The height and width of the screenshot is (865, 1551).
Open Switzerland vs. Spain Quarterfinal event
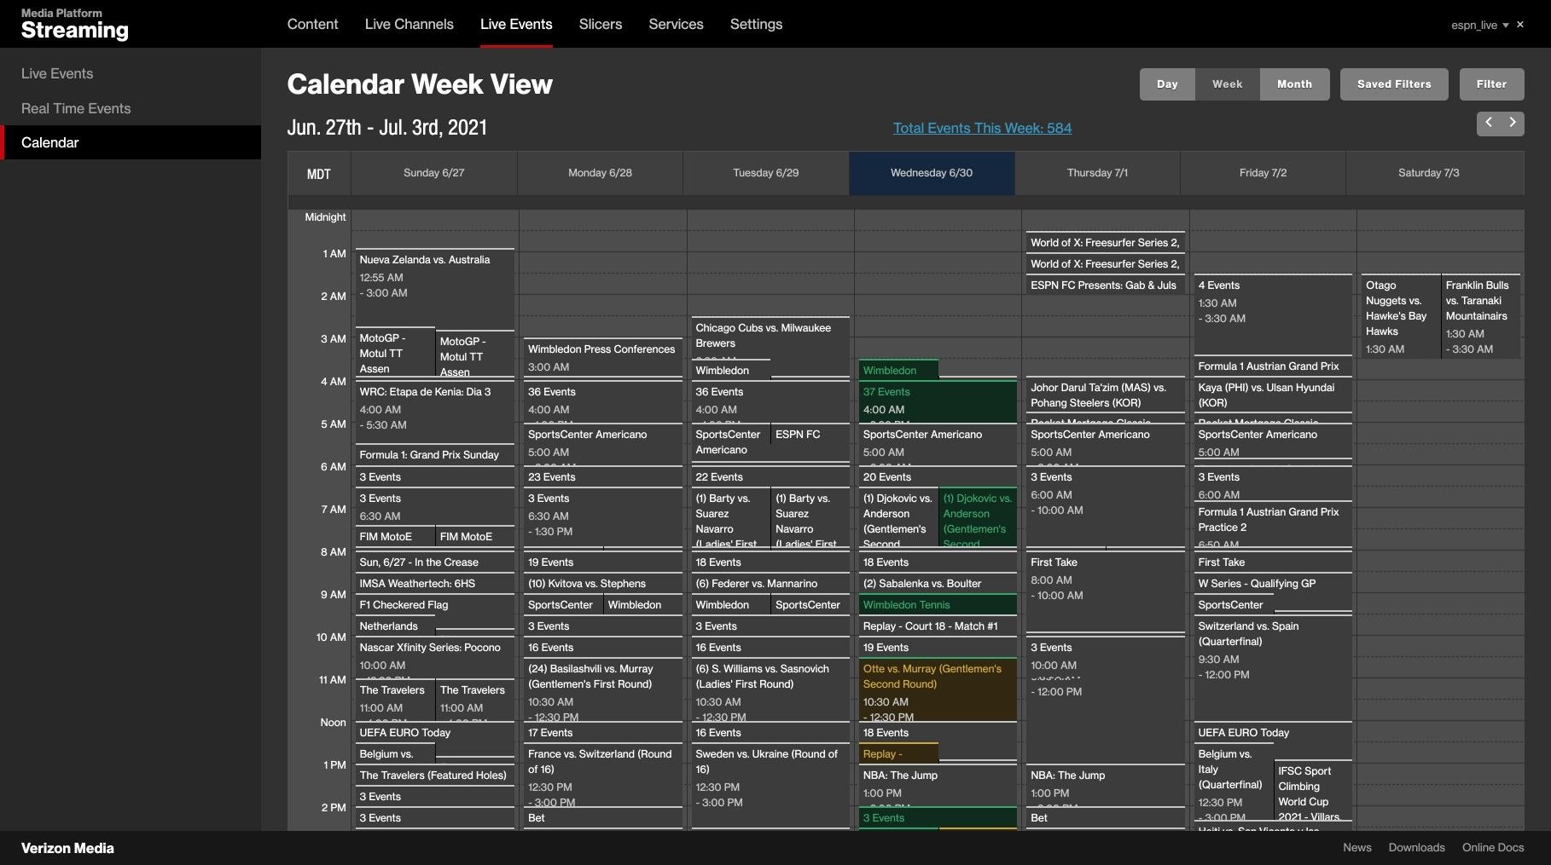(1273, 668)
